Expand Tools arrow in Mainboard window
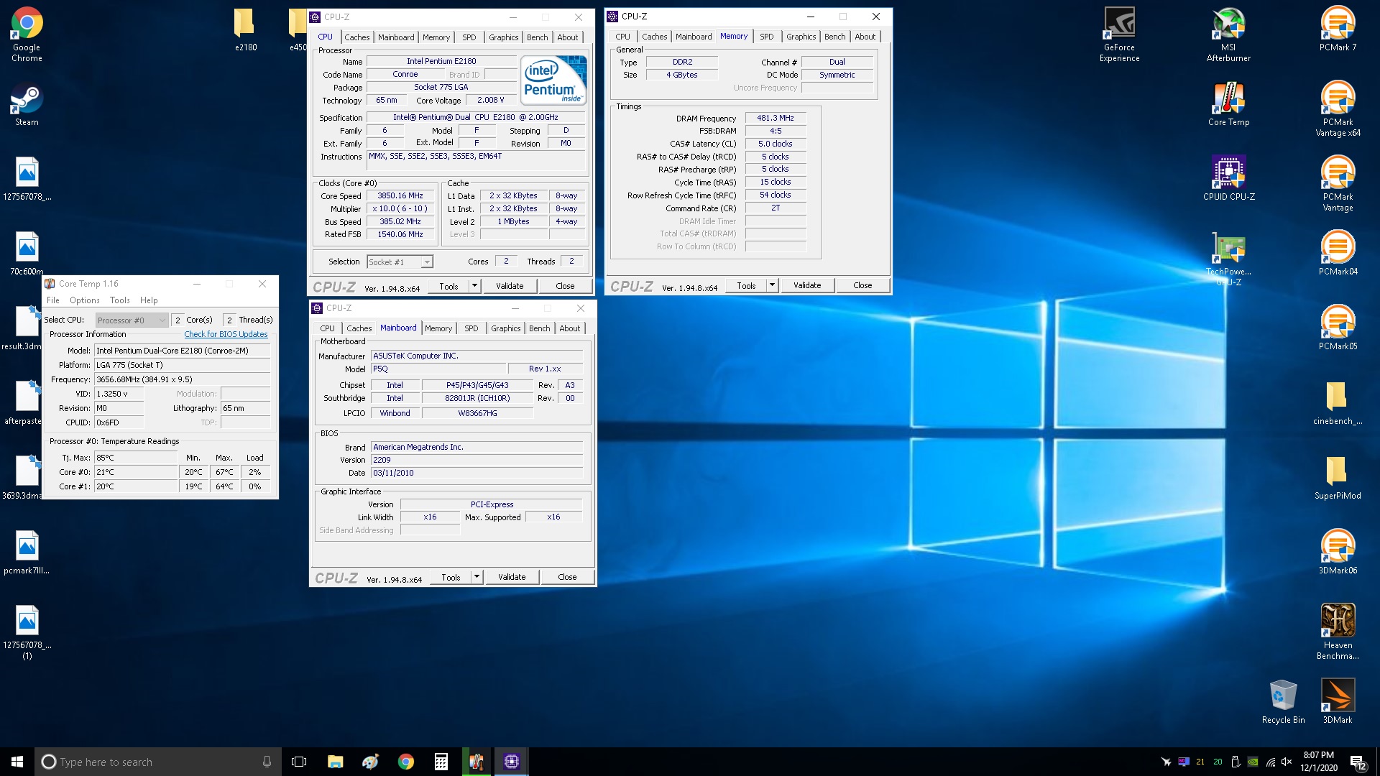 (477, 577)
